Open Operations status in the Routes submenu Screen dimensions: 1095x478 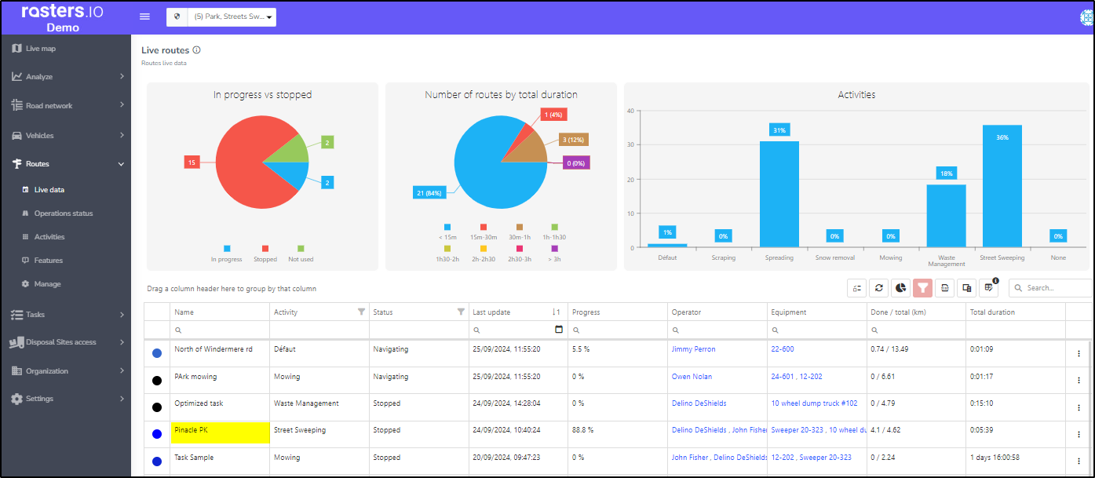(63, 213)
